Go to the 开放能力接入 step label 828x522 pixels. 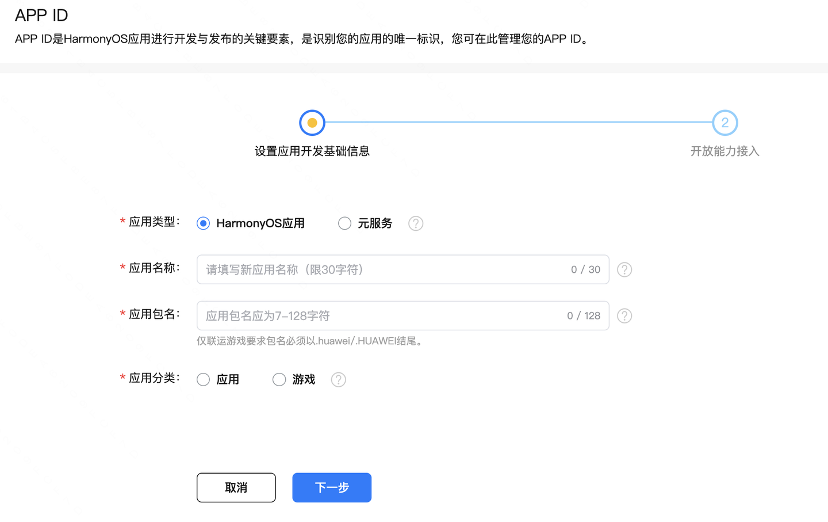(724, 151)
